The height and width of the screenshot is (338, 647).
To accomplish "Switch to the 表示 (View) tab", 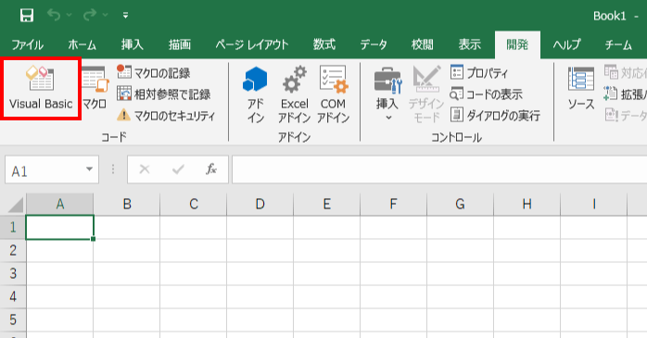I will 470,44.
